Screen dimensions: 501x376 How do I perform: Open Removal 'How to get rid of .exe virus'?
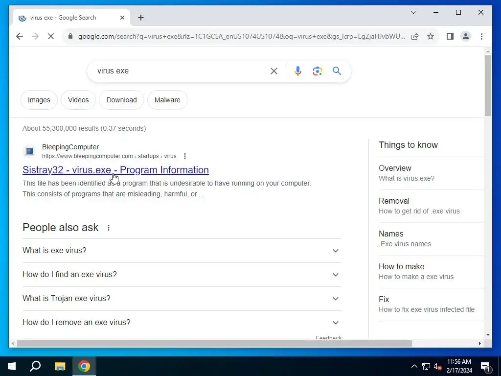click(431, 206)
